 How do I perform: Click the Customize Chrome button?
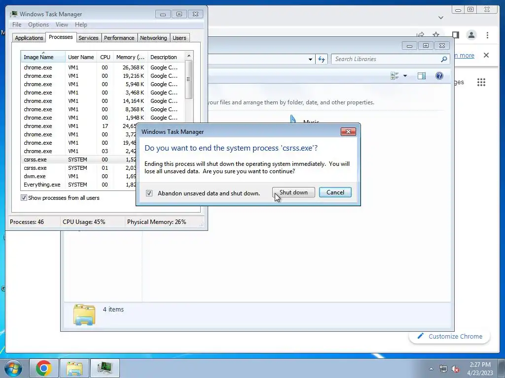[450, 337]
